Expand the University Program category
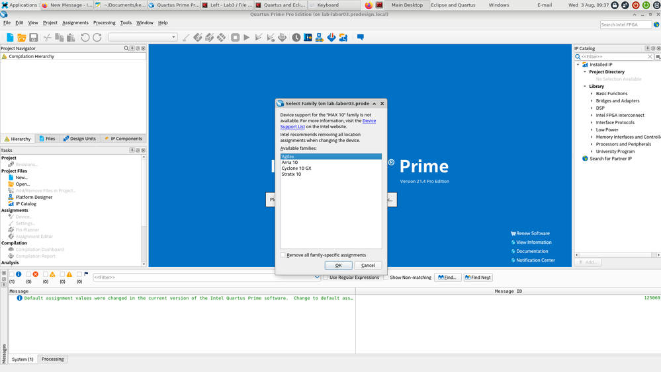This screenshot has width=661, height=372. [592, 151]
